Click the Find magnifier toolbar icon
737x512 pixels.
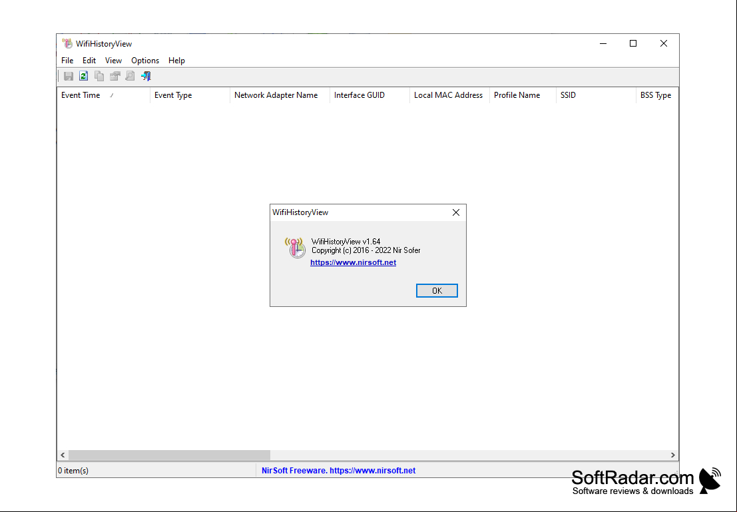coord(130,76)
